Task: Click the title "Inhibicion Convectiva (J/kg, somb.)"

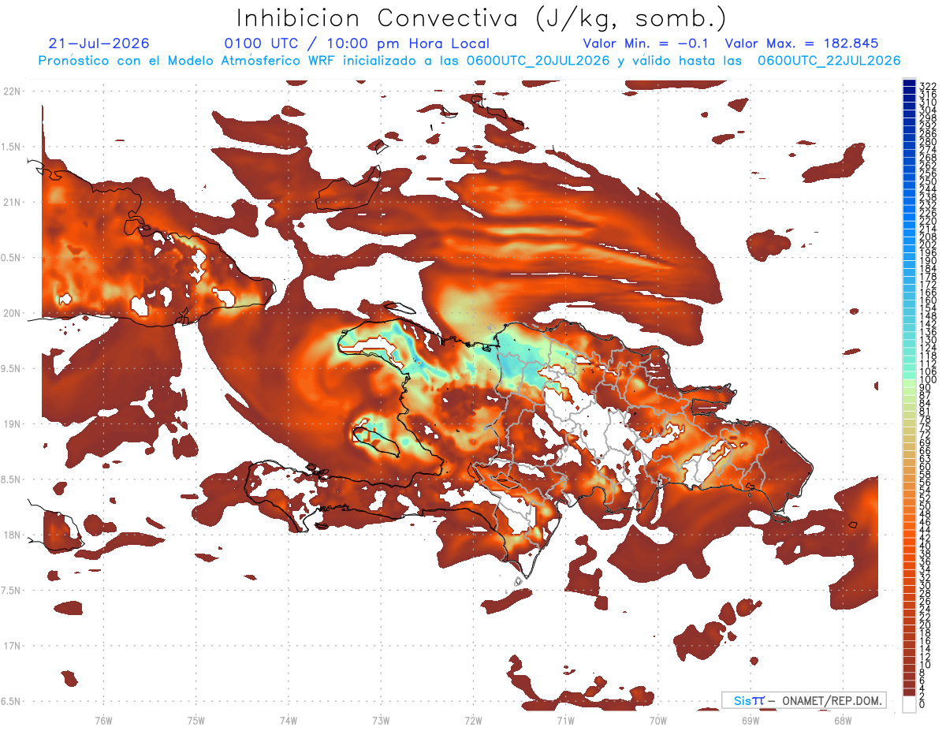Action: pyautogui.click(x=481, y=18)
